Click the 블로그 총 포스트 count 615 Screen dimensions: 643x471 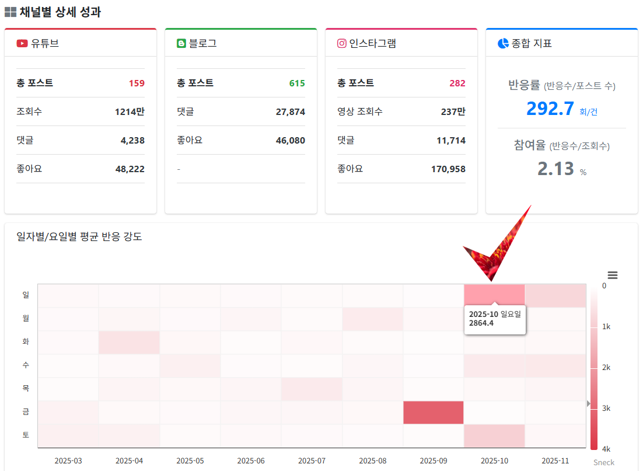click(x=297, y=83)
